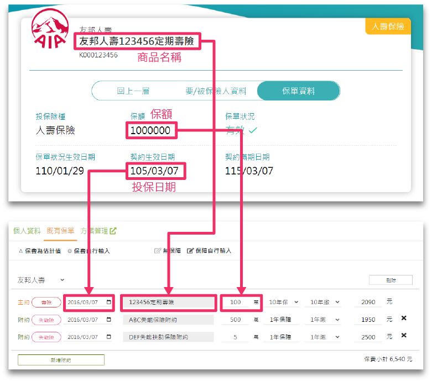
Task: Open calendar picker on DEF失能扶助保險附約 row date
Action: coord(109,337)
